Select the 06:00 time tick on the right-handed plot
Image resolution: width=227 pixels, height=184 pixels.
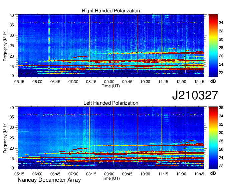click(x=37, y=82)
